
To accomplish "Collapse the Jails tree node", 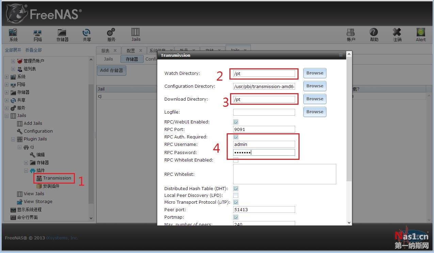I will pos(7,116).
